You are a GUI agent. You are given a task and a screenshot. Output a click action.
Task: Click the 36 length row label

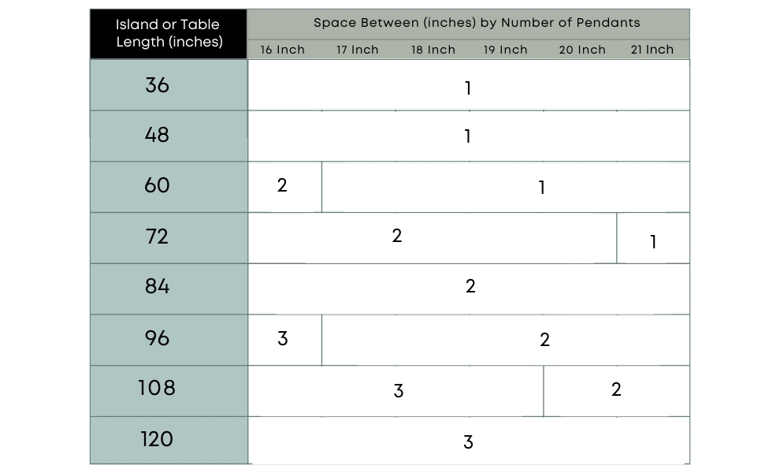pos(158,85)
